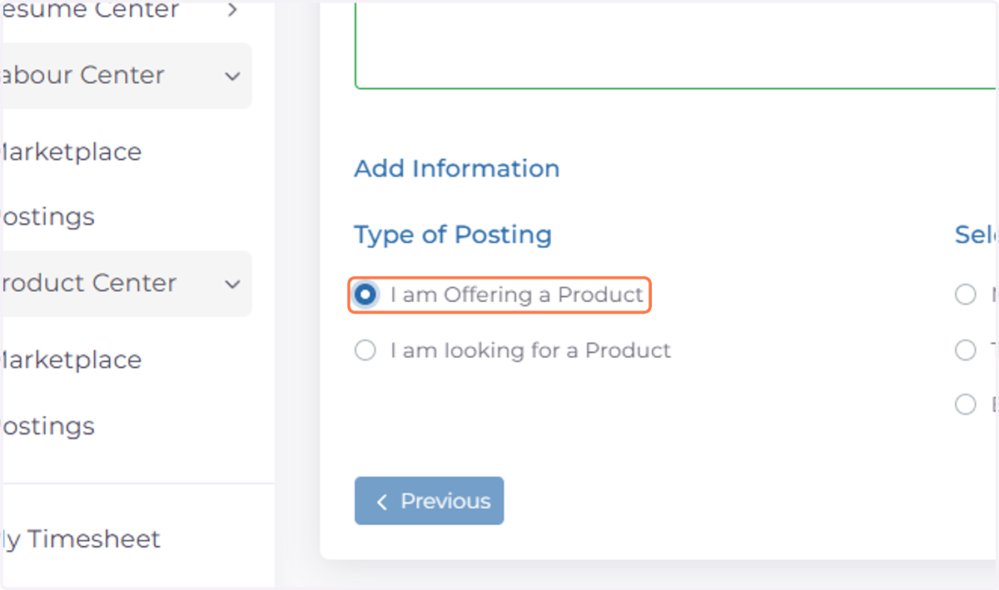
Task: Collapse the Labour Center chevron
Action: tap(232, 76)
